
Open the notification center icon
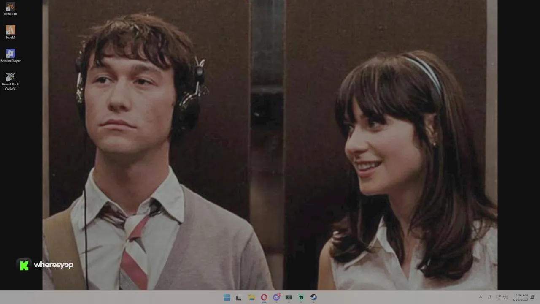pos(532,297)
